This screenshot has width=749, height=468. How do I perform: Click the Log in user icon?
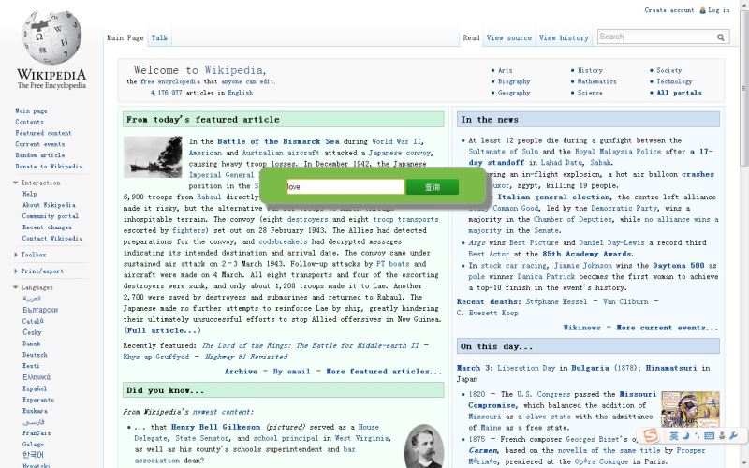point(702,10)
